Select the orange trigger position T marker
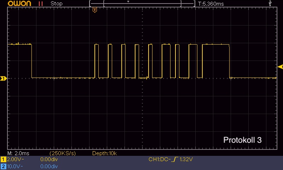 click(x=95, y=10)
